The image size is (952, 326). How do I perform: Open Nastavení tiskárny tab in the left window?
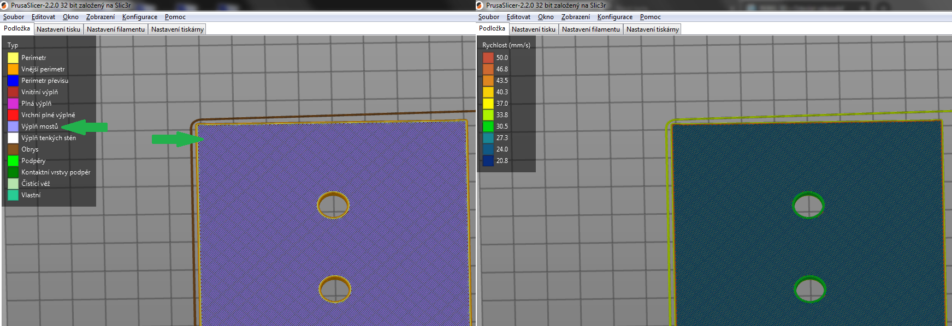(x=177, y=29)
